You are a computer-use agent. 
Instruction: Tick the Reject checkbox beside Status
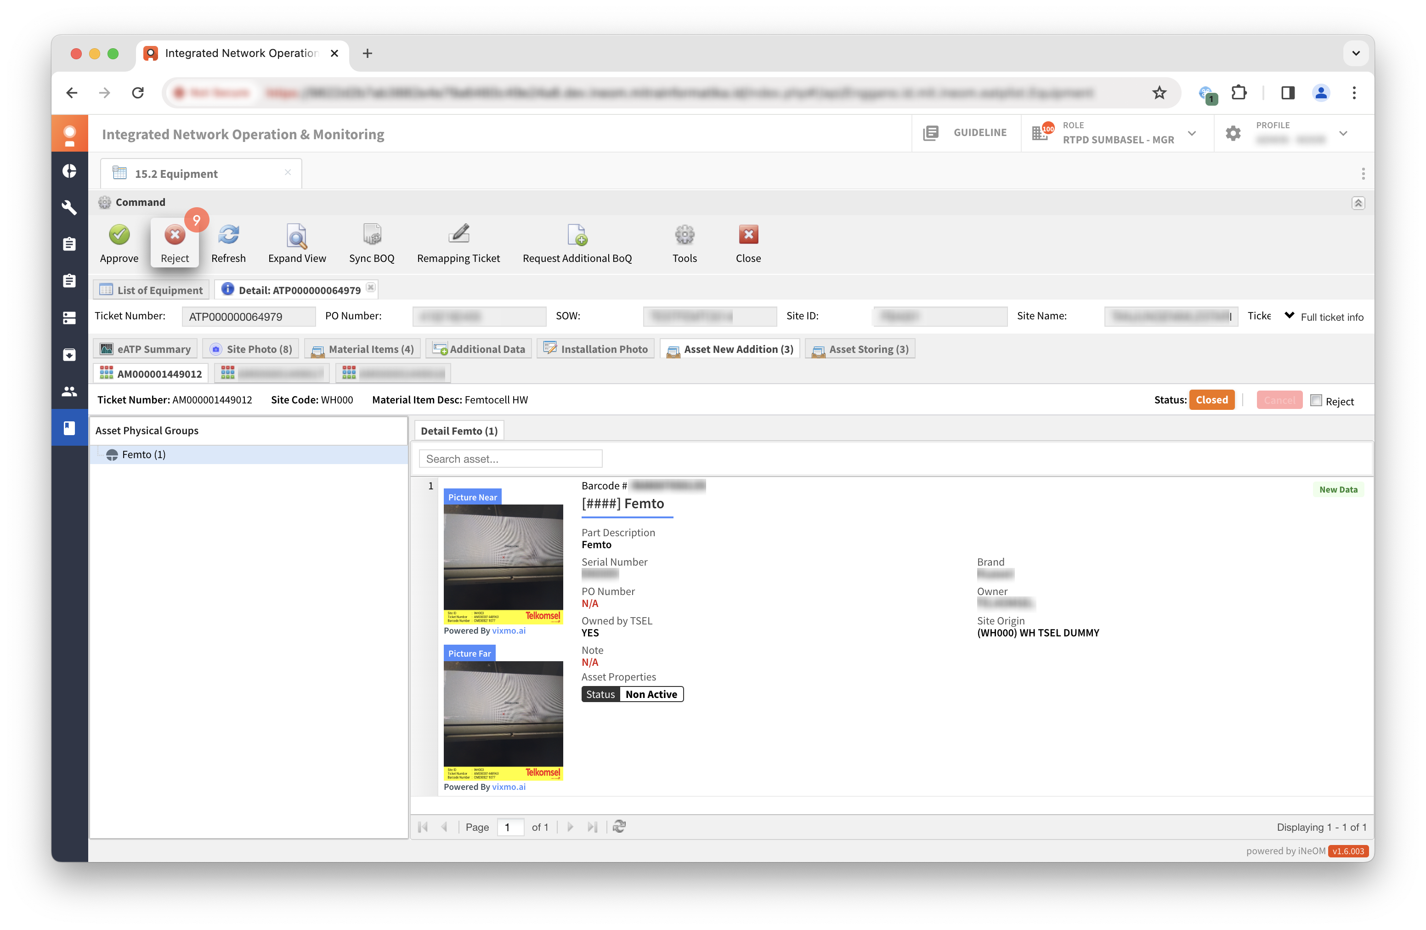tap(1316, 400)
